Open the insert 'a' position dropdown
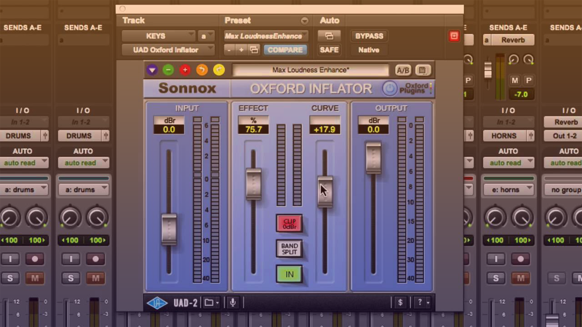582x327 pixels. tap(206, 36)
